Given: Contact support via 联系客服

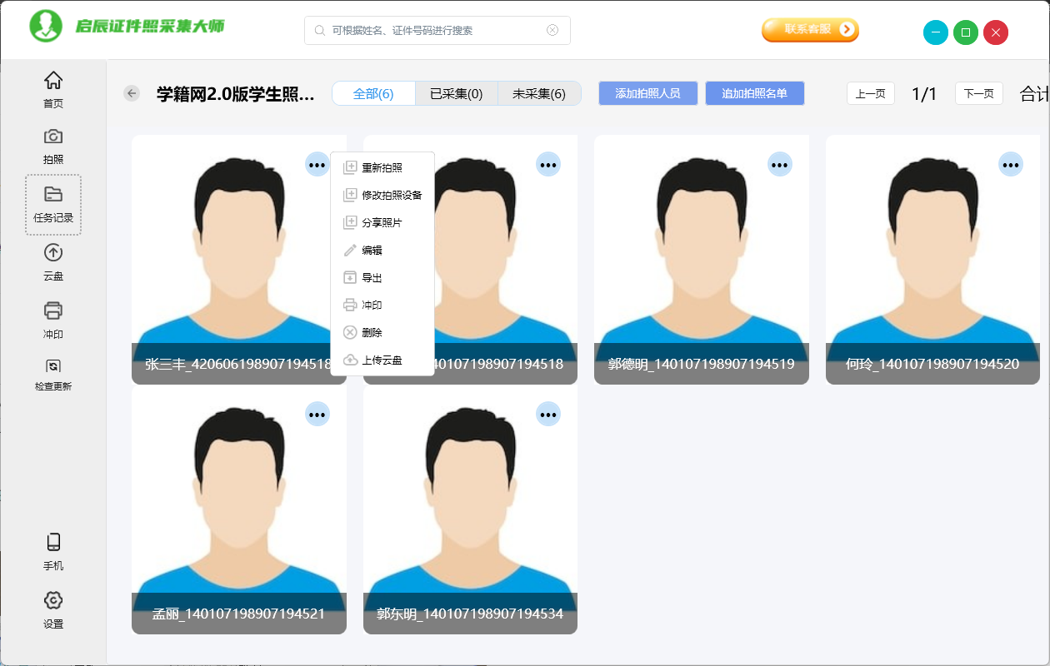Looking at the screenshot, I should point(810,30).
